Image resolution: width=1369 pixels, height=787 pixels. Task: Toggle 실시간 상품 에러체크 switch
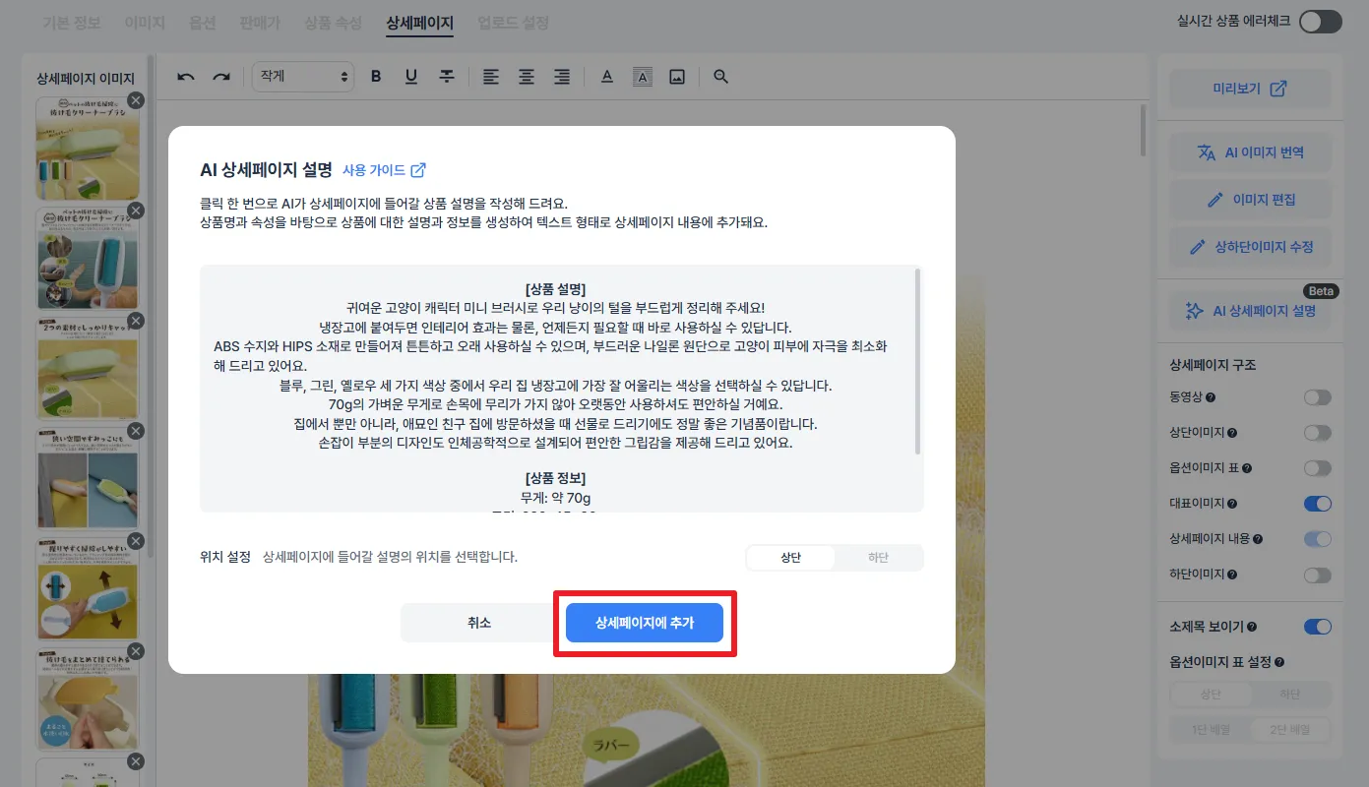pos(1320,22)
